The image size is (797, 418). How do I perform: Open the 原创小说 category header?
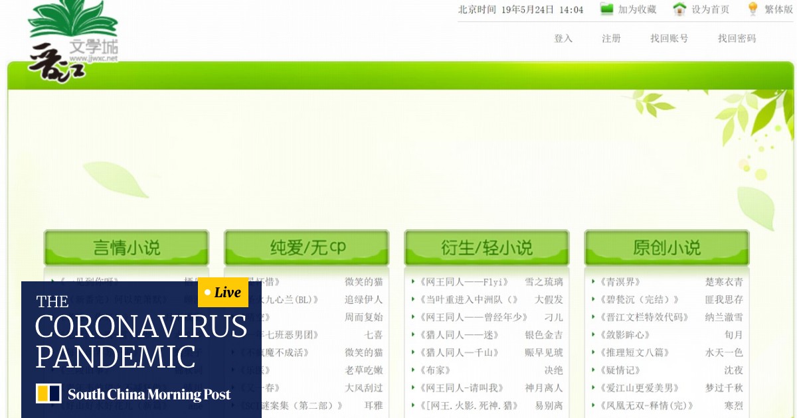coord(667,248)
